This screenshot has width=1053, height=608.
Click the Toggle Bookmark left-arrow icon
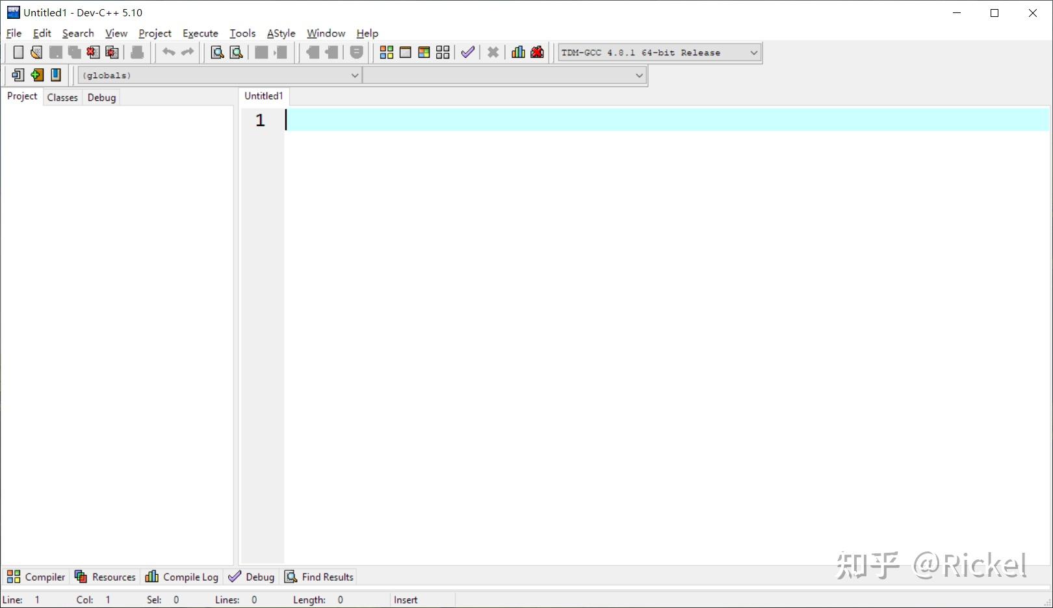313,53
